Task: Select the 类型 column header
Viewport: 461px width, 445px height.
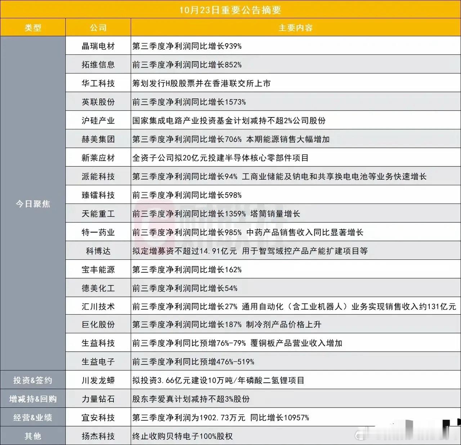Action: (x=33, y=28)
